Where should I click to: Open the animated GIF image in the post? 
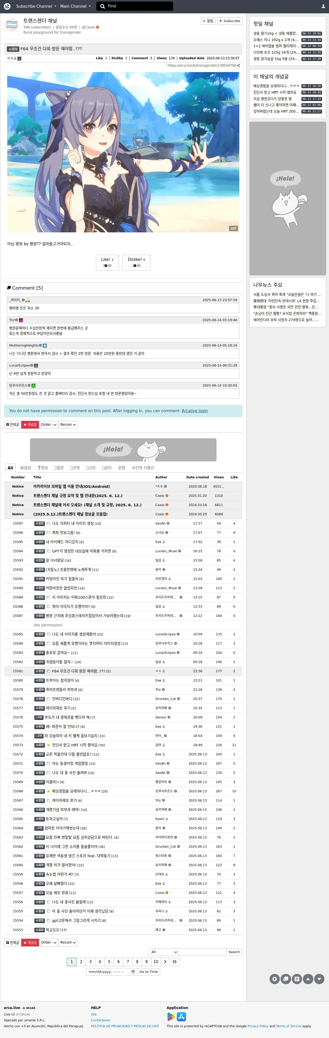[x=123, y=152]
